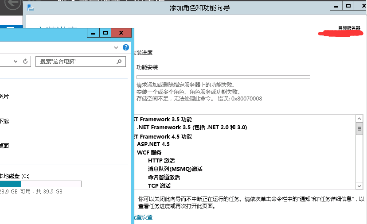Click the feature list scrollbar thumb
Screen dimensions: 367x224
[x=359, y=129]
